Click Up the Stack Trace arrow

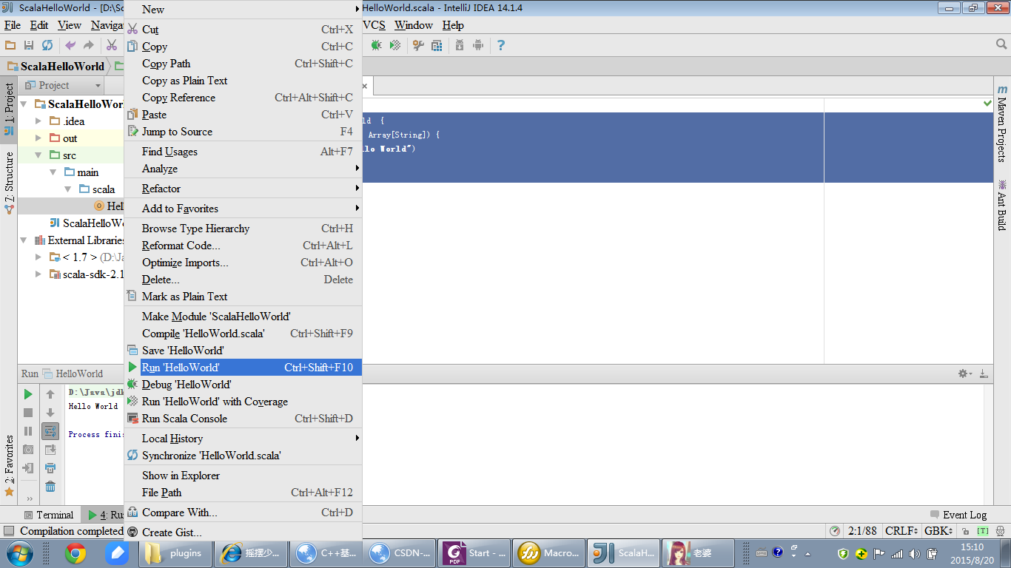pyautogui.click(x=50, y=394)
